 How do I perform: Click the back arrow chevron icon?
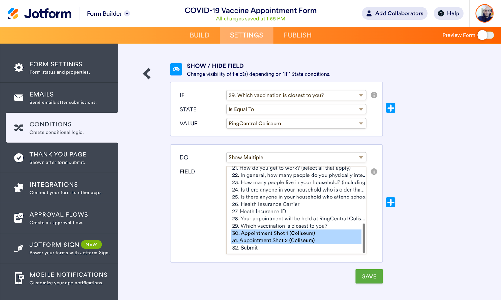click(147, 74)
